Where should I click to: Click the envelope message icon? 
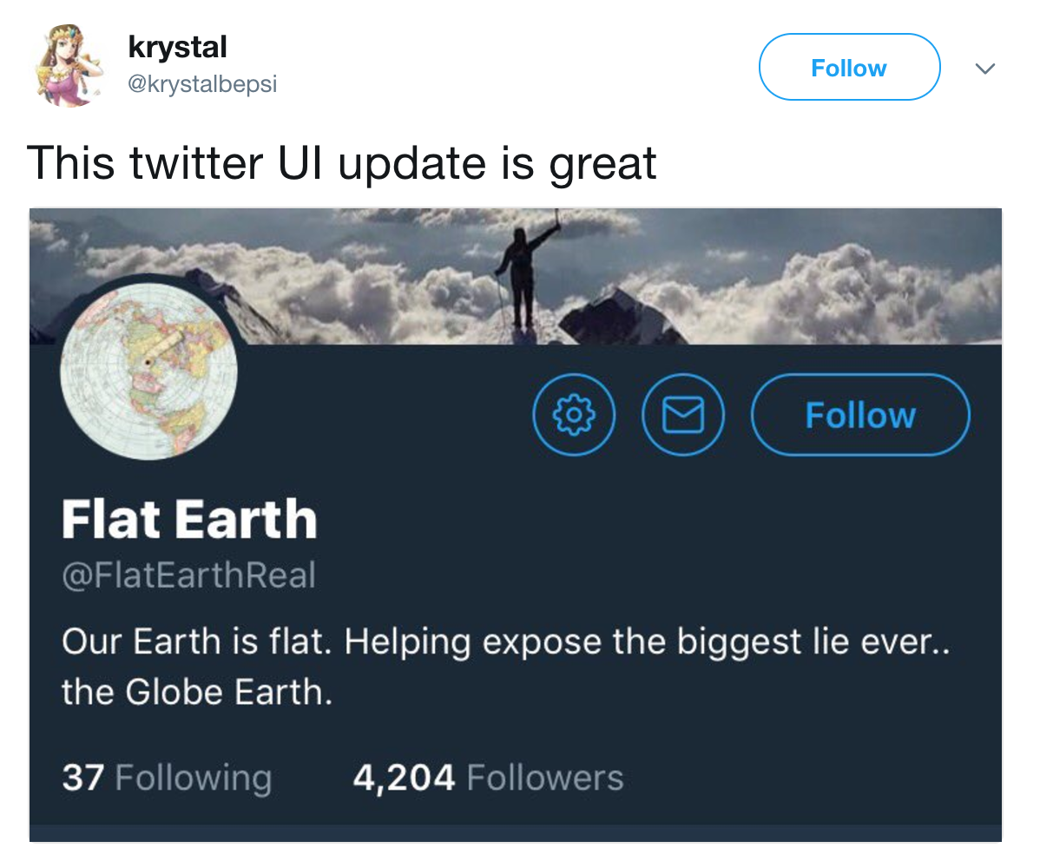683,415
